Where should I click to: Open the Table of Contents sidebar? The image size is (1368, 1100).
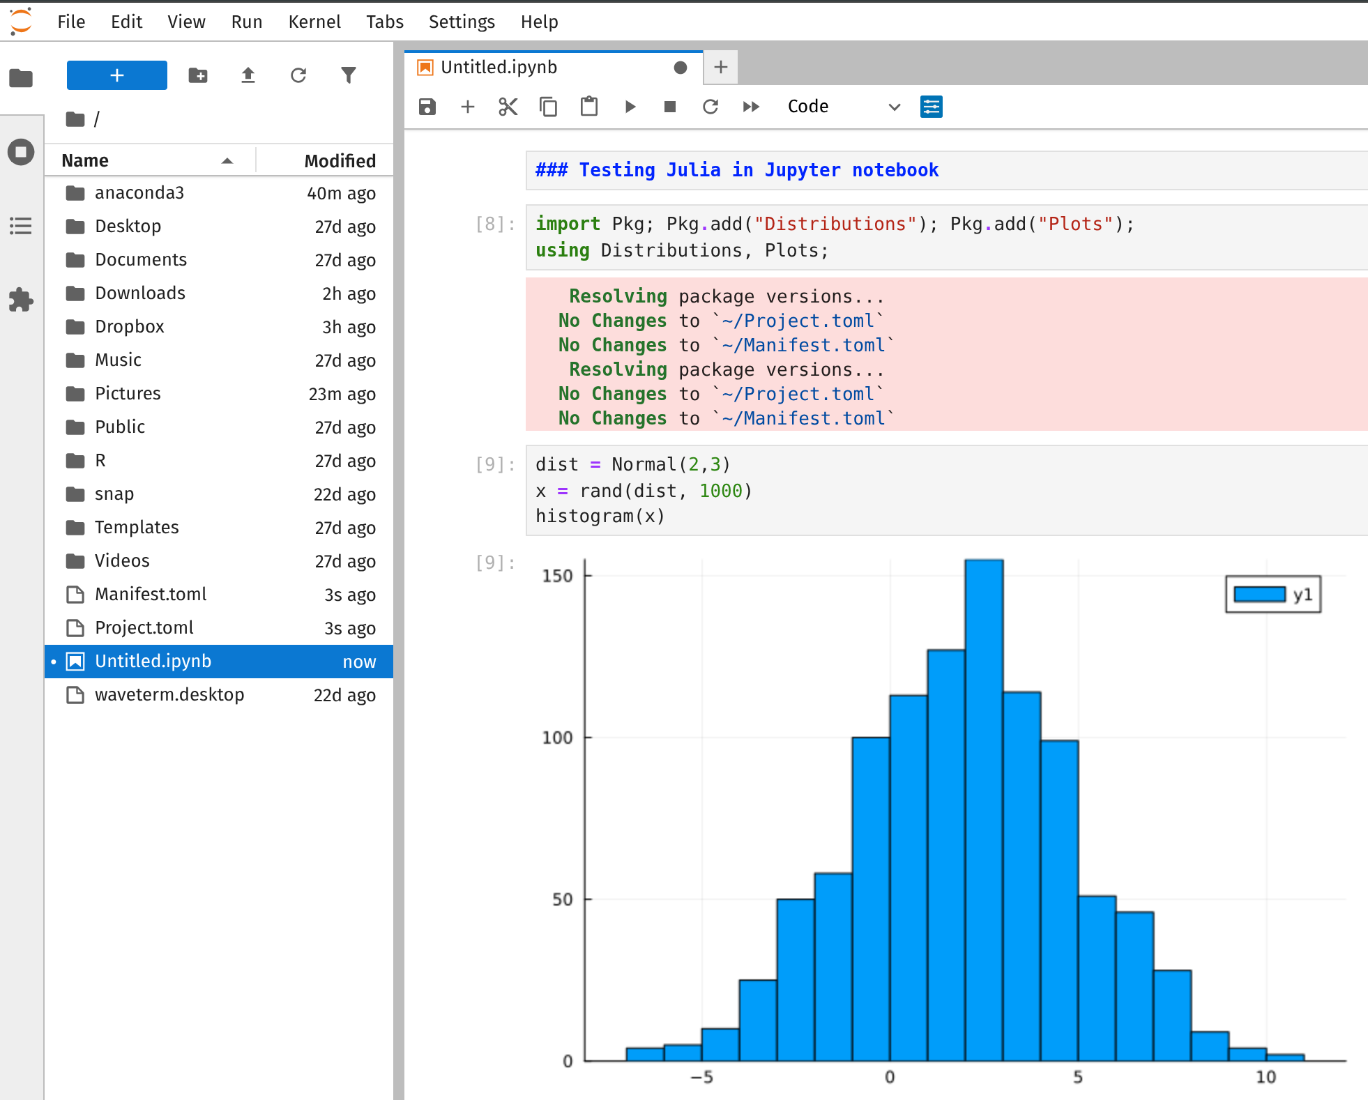coord(21,226)
